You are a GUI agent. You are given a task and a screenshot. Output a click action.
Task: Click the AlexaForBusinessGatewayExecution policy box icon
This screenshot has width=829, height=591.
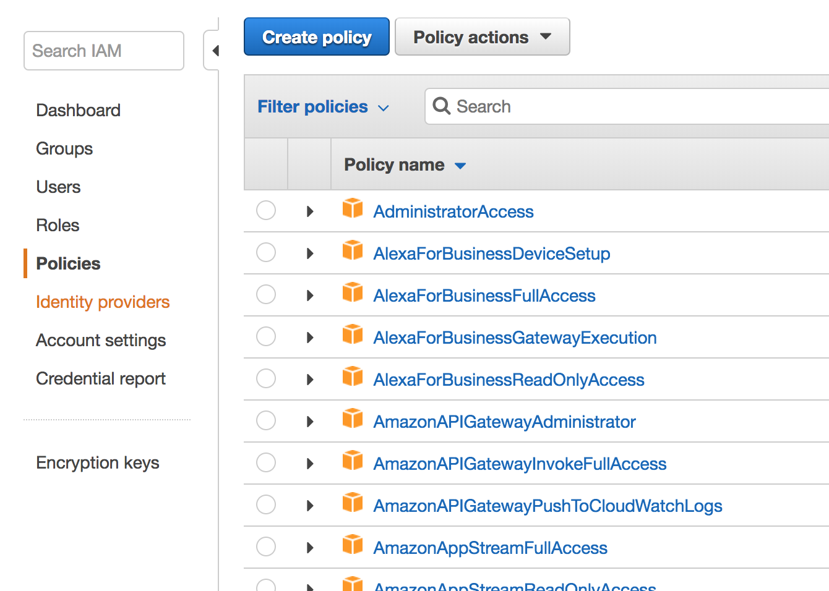pyautogui.click(x=353, y=334)
